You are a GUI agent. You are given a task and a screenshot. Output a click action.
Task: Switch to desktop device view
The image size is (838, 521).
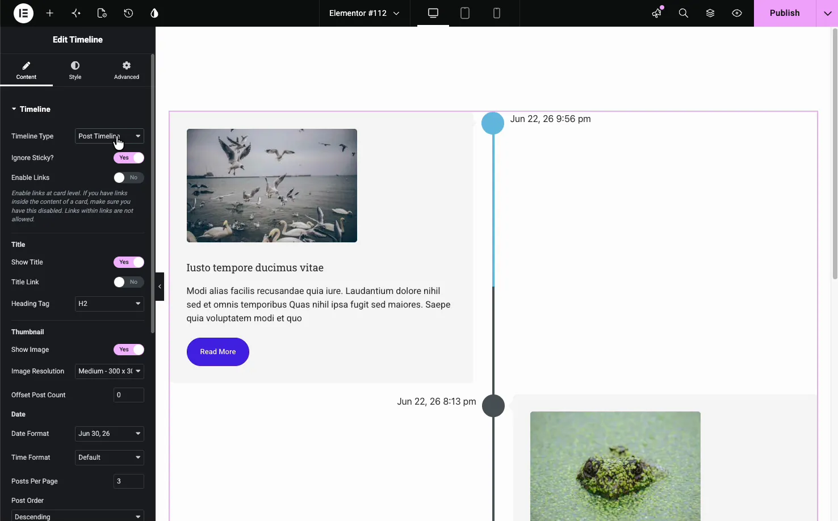coord(433,13)
